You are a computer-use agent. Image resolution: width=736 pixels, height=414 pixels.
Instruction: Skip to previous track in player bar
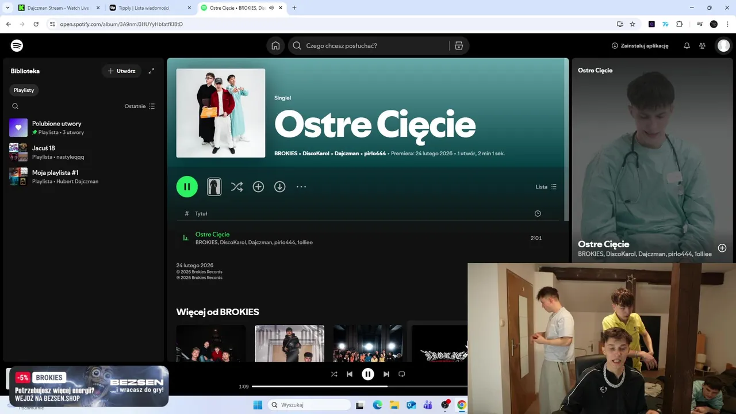pyautogui.click(x=350, y=374)
